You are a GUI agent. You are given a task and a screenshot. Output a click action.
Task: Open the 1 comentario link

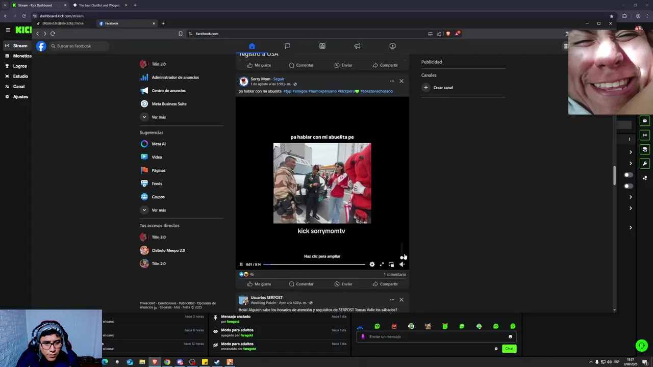395,274
